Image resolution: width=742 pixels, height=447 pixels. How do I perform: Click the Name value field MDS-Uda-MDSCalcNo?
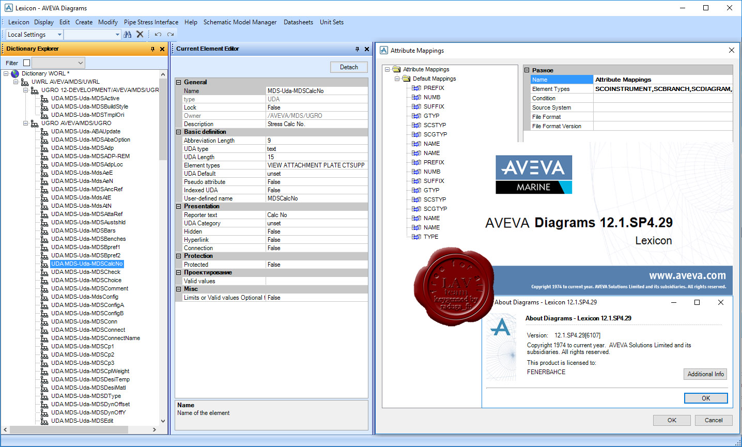pos(317,91)
